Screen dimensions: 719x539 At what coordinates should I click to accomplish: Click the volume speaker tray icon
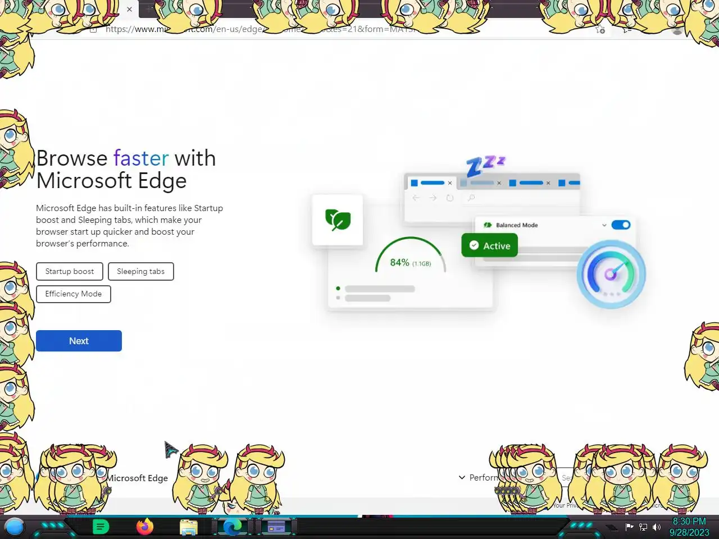click(x=656, y=527)
